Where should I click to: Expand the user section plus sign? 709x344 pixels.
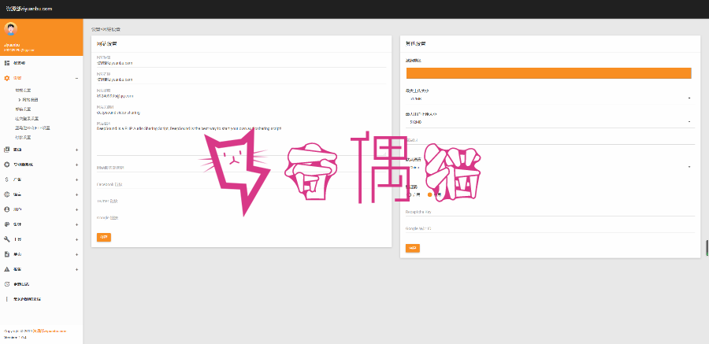pyautogui.click(x=76, y=209)
